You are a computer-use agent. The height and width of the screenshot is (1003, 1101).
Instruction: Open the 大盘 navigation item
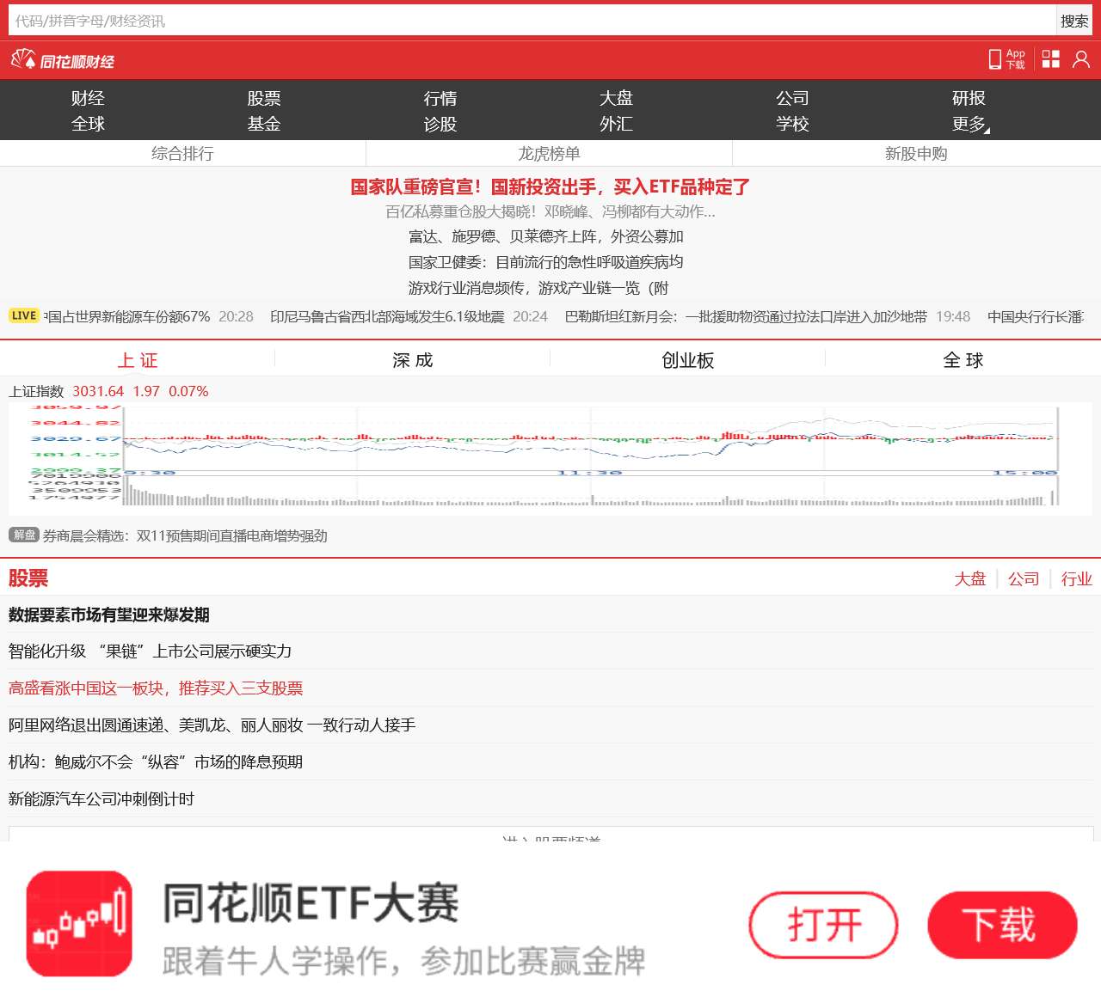pyautogui.click(x=617, y=98)
